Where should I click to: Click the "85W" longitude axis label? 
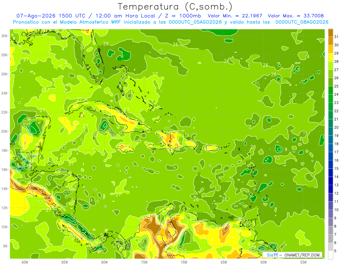65,263
